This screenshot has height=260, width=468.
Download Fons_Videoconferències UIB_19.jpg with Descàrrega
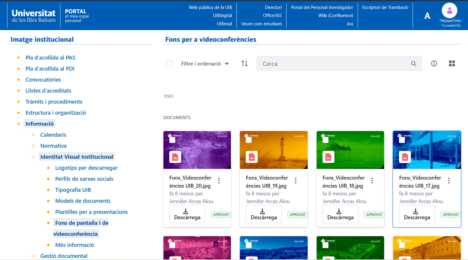point(264,214)
